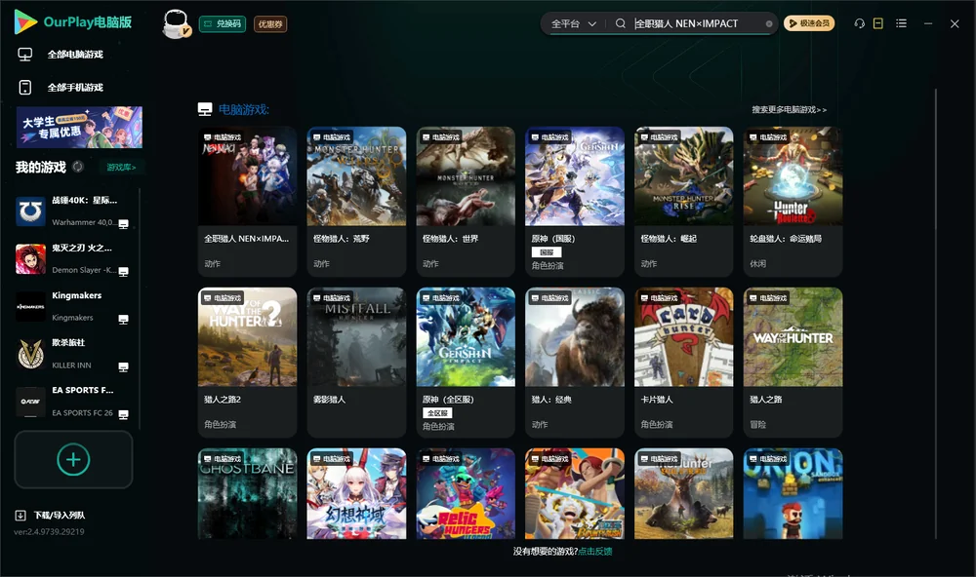Select EA SPORTS FC 26 in sidebar
976x577 pixels.
[x=72, y=402]
